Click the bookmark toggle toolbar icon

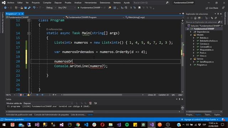(x=139, y=8)
